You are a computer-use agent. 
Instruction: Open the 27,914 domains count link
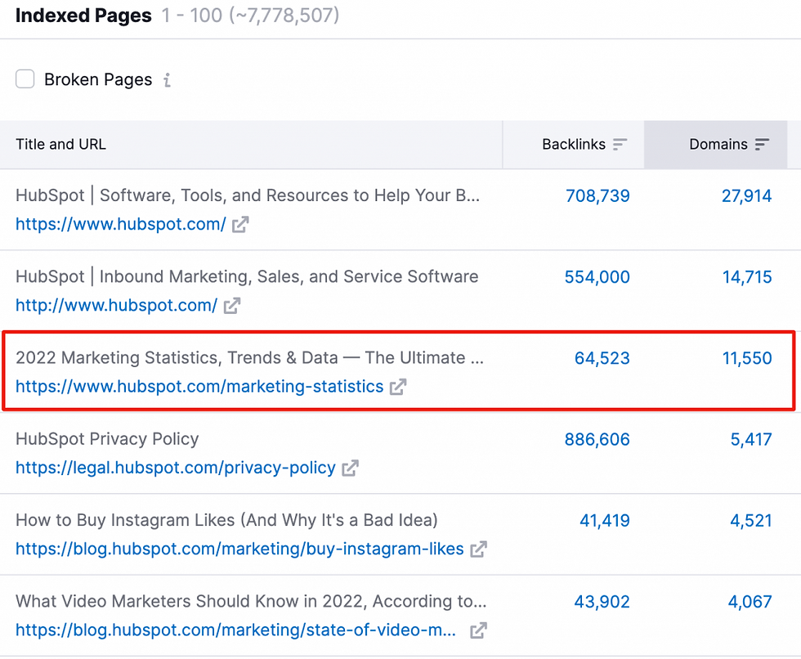pyautogui.click(x=747, y=195)
